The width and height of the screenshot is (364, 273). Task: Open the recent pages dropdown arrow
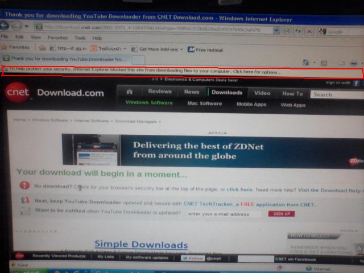[27, 26]
